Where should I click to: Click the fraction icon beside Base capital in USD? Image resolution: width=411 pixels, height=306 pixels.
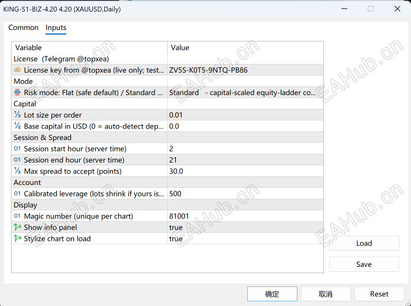pos(17,126)
